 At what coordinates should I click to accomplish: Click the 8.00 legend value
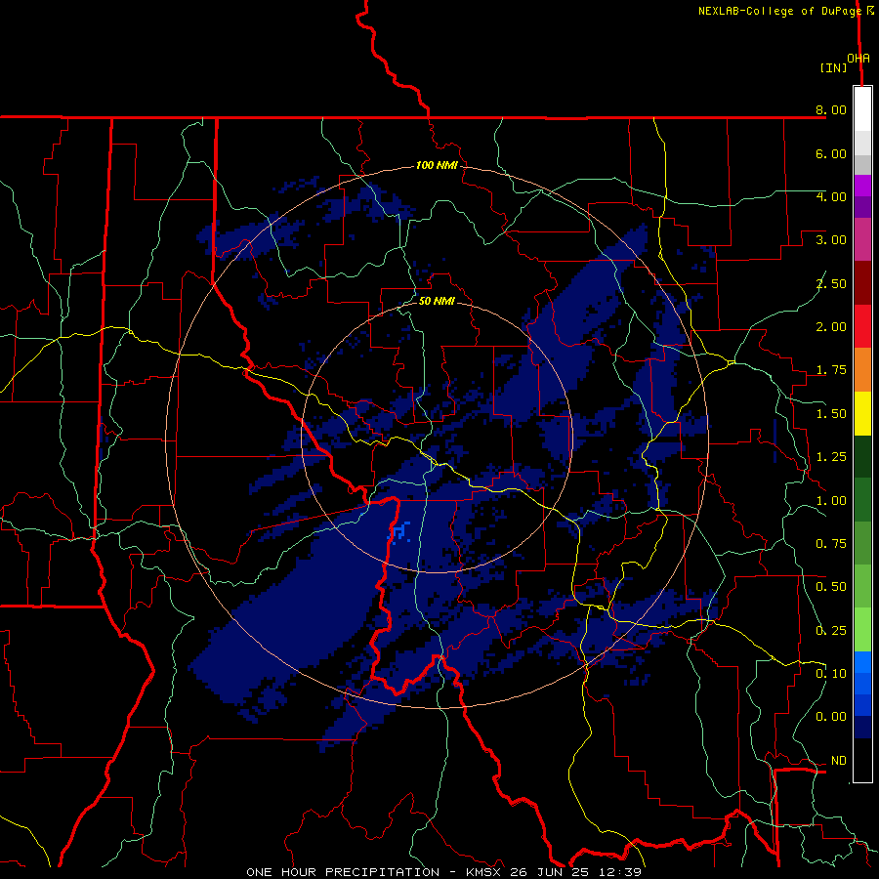click(831, 109)
